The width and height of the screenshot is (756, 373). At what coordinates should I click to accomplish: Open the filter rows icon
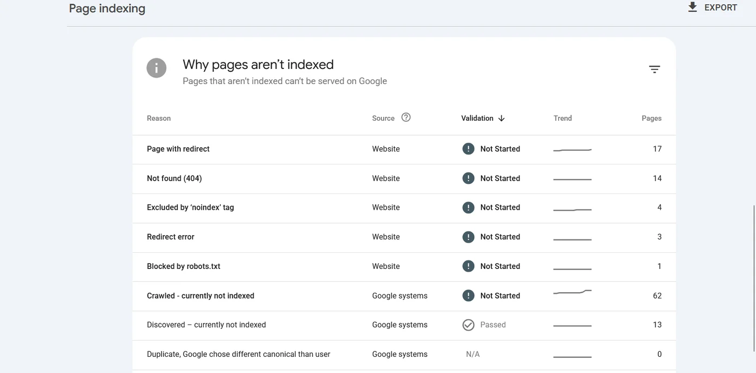click(654, 70)
